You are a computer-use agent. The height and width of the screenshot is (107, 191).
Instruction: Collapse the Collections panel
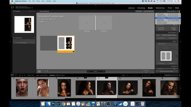(x=14, y=38)
